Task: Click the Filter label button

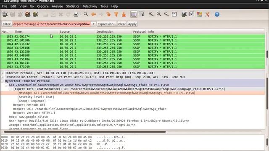Action: pyautogui.click(x=7, y=24)
